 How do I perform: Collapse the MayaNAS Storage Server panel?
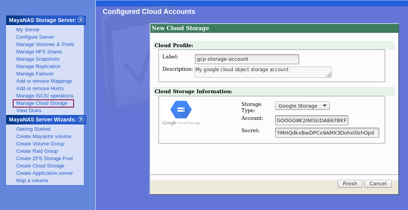pos(81,20)
